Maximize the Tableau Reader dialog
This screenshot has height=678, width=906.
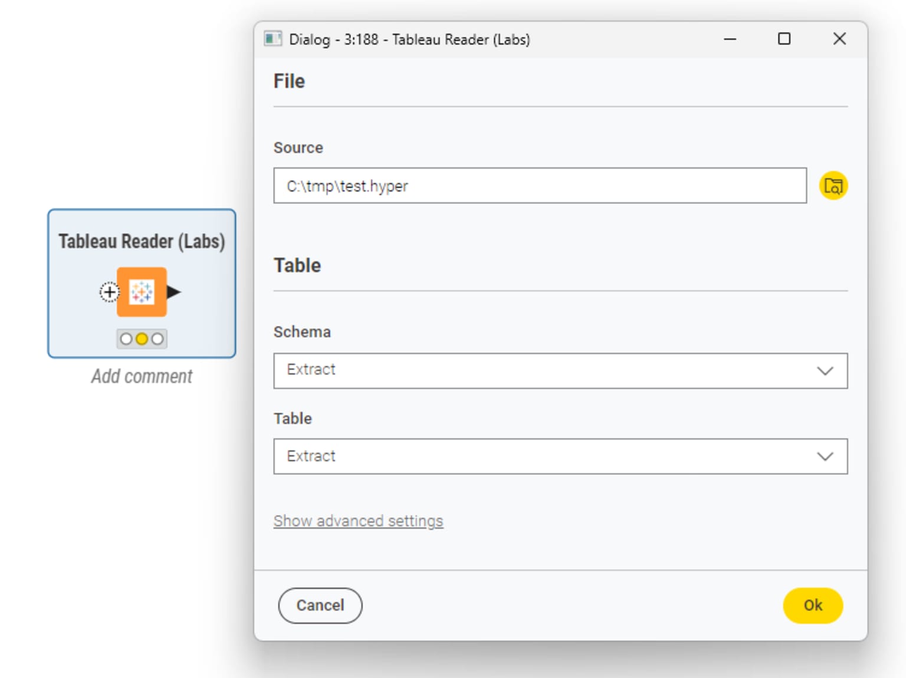pyautogui.click(x=784, y=39)
